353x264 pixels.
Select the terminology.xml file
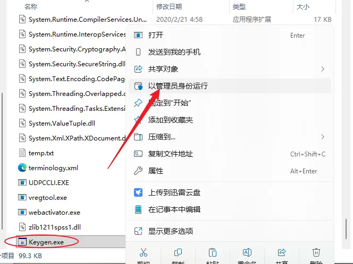click(53, 168)
